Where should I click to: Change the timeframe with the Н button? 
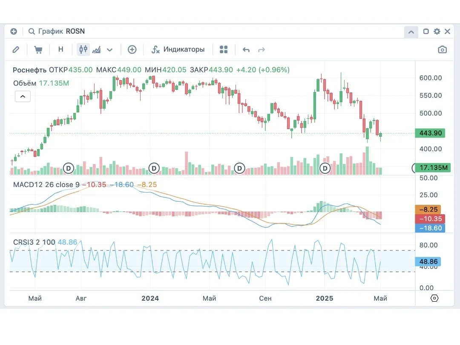click(61, 49)
